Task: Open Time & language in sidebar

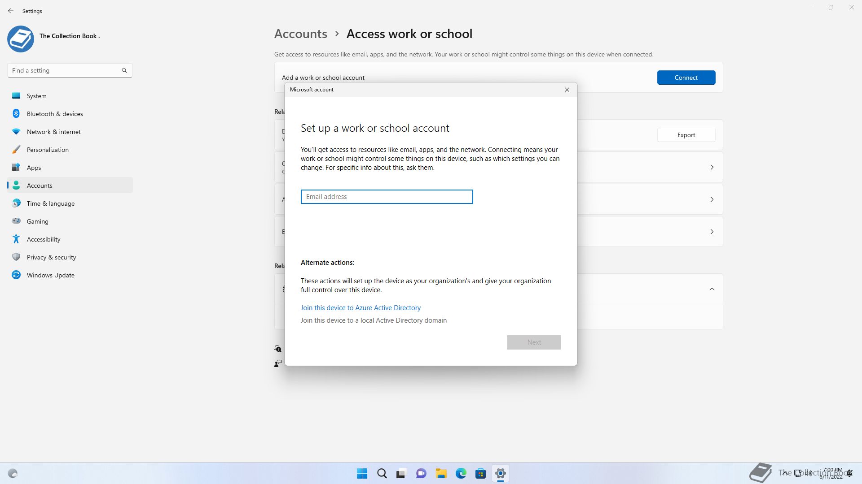Action: (70, 203)
